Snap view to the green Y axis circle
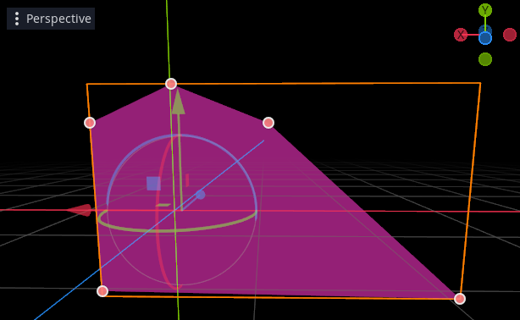This screenshot has height=320, width=520. point(485,10)
